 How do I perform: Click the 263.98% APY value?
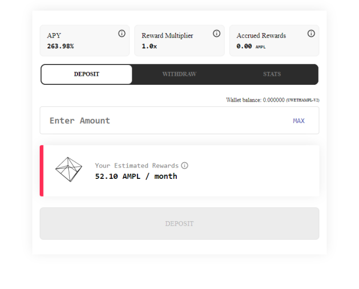[60, 46]
